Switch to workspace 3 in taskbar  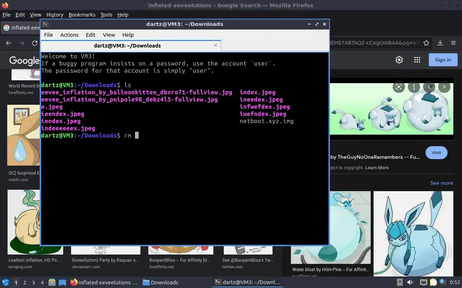pyautogui.click(x=34, y=283)
